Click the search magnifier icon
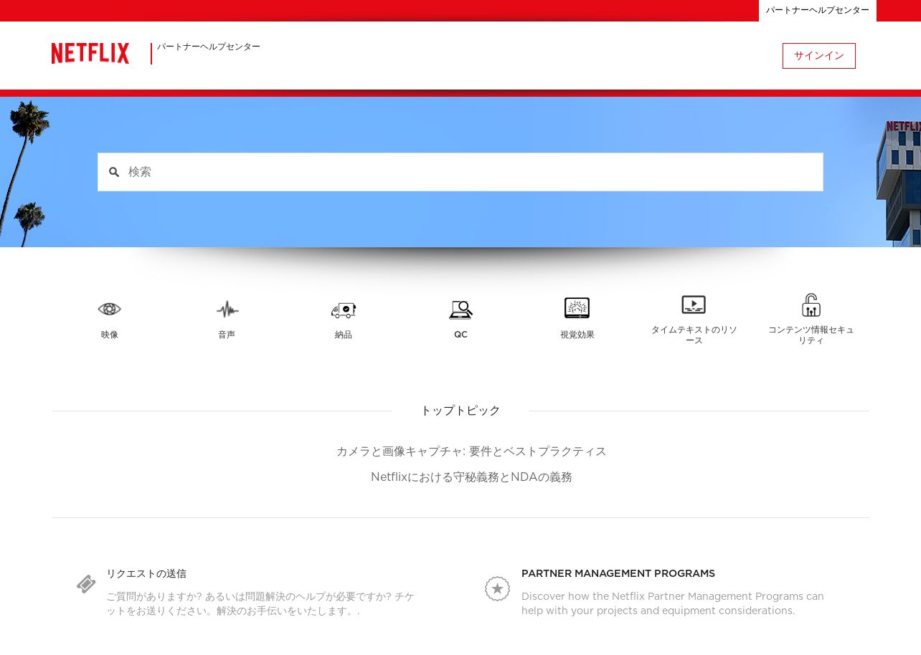 (114, 172)
